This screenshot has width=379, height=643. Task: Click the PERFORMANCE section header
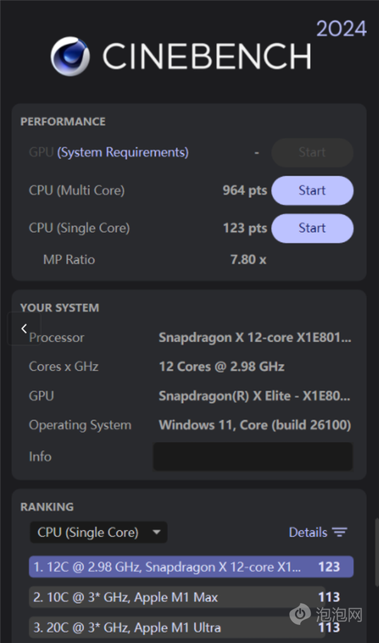(x=63, y=121)
